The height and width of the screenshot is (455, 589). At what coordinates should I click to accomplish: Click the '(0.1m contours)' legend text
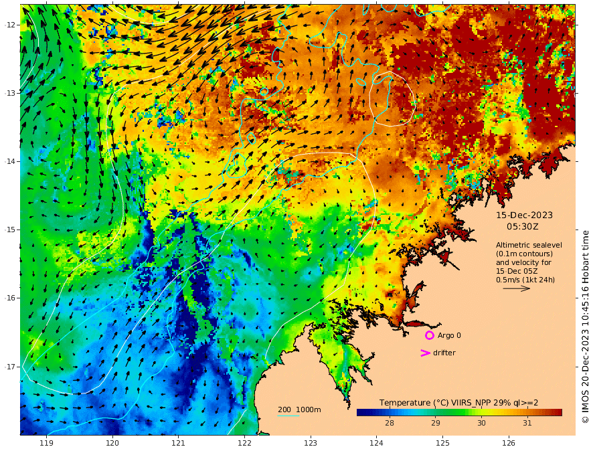pos(524,254)
